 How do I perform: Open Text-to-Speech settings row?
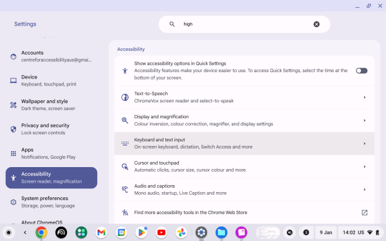[x=244, y=98]
